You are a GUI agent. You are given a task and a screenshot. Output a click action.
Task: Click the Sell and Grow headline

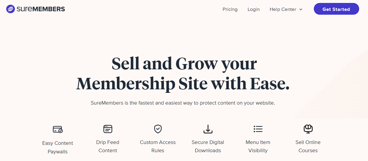[x=183, y=74]
